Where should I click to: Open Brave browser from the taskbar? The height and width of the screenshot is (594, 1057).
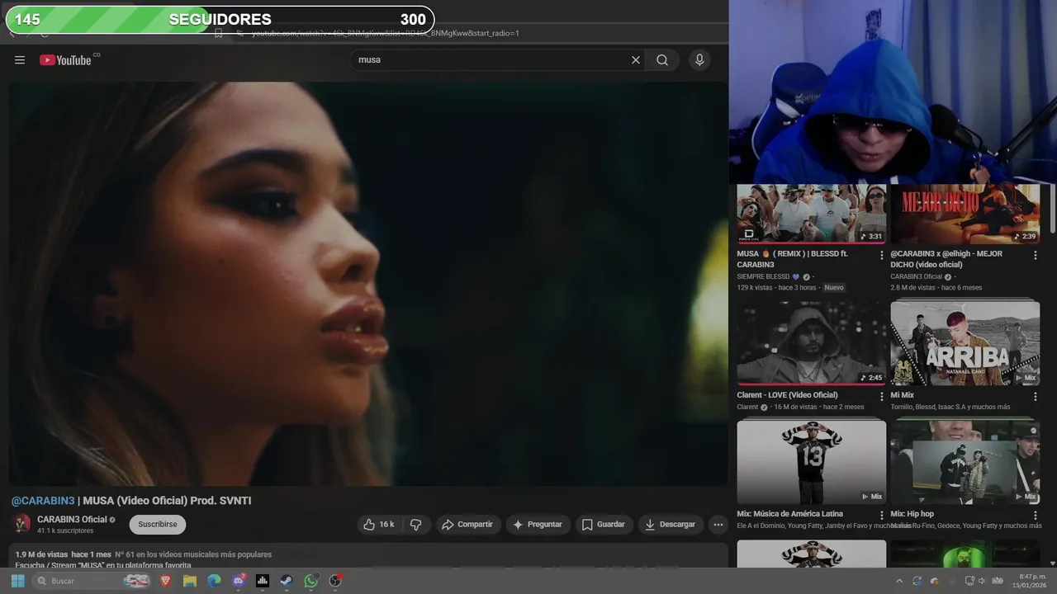(x=165, y=581)
